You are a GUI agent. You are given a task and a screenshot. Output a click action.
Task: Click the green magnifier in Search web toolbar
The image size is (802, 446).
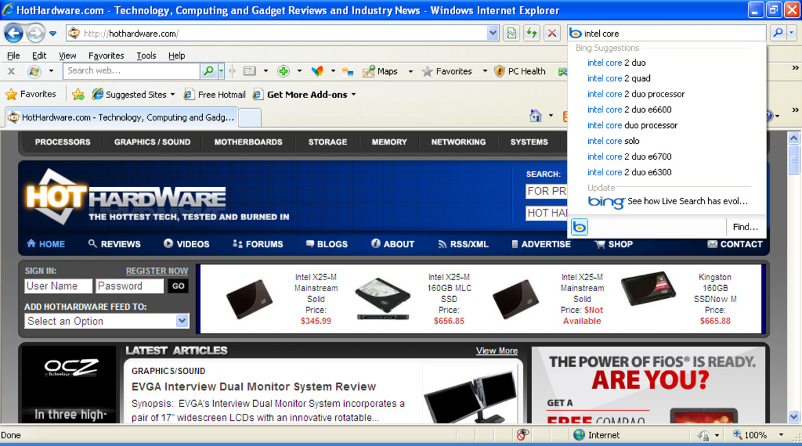coord(208,71)
